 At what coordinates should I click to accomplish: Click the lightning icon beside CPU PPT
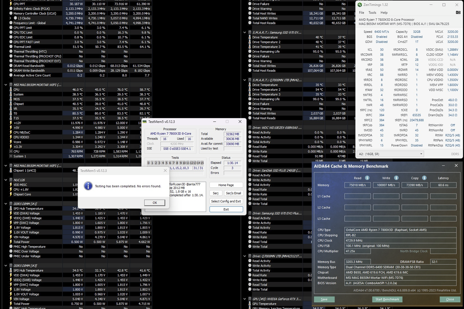(x=11, y=4)
